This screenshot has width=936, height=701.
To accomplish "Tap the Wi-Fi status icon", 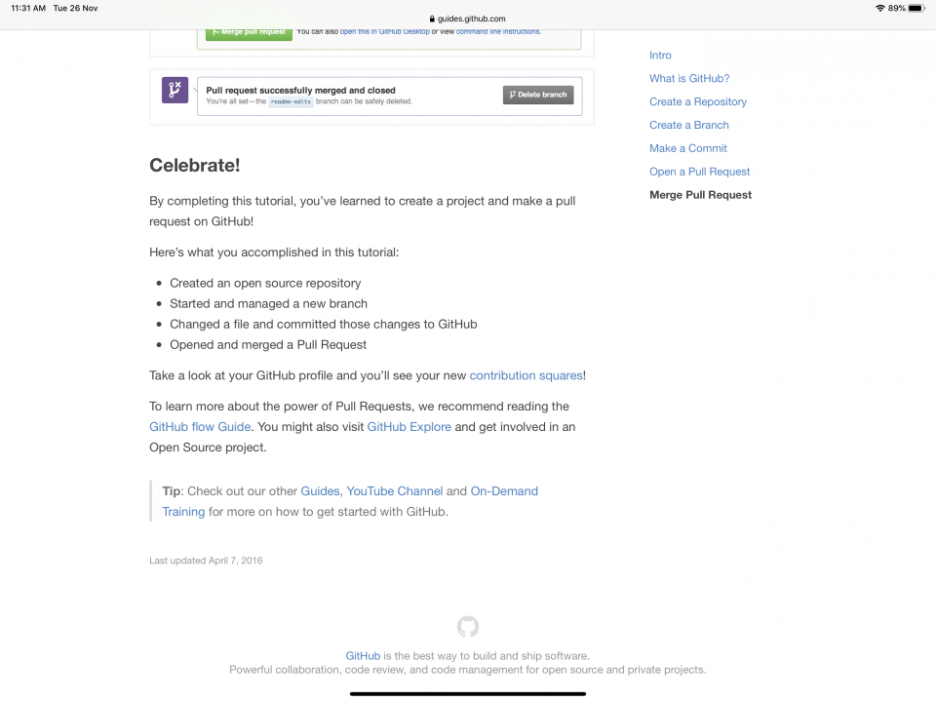I will tap(879, 8).
